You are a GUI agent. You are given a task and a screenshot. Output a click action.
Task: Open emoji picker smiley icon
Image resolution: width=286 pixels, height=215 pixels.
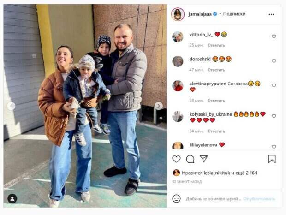coord(176,198)
